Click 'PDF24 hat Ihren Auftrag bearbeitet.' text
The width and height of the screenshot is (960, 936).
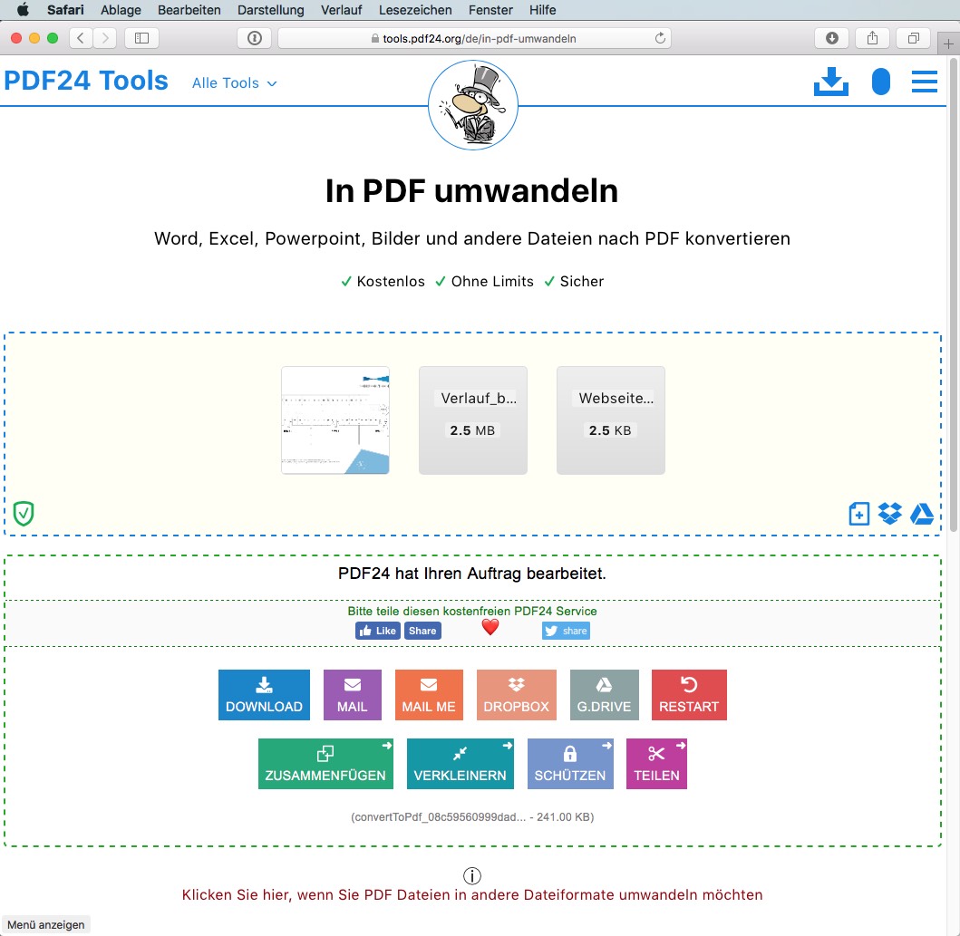472,574
